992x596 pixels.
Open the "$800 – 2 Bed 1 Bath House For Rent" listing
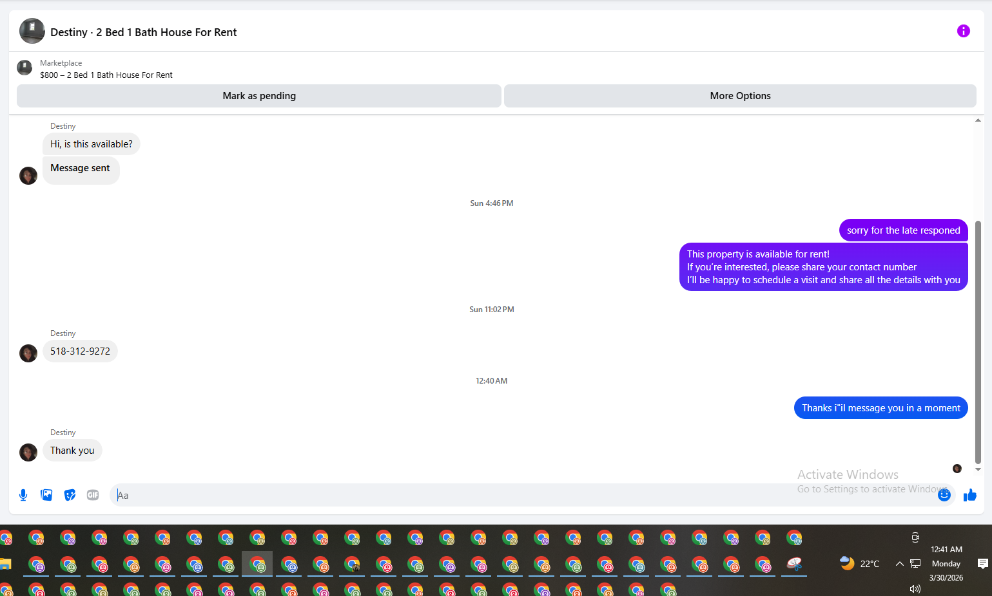tap(106, 75)
